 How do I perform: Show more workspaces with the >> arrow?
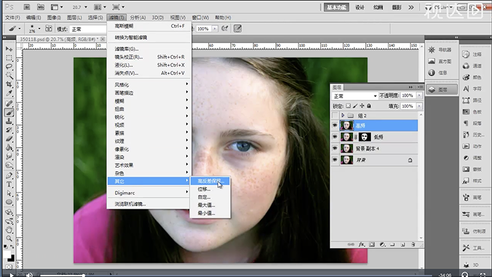[x=411, y=7]
